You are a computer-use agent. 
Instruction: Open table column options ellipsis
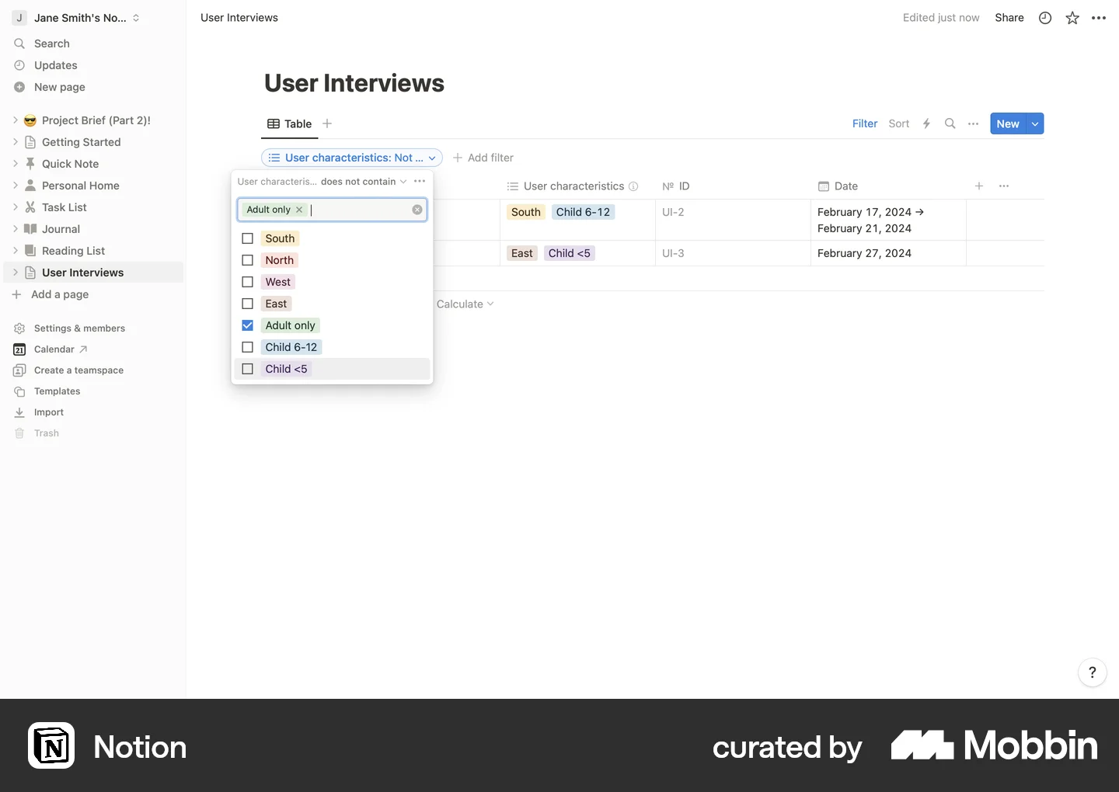tap(1004, 186)
